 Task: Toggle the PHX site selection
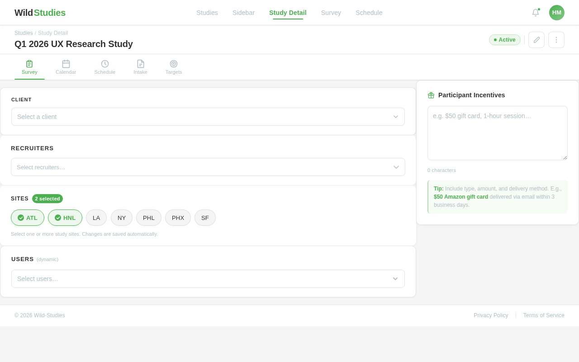[178, 218]
